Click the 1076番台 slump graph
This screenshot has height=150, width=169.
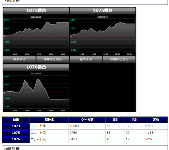36,92
